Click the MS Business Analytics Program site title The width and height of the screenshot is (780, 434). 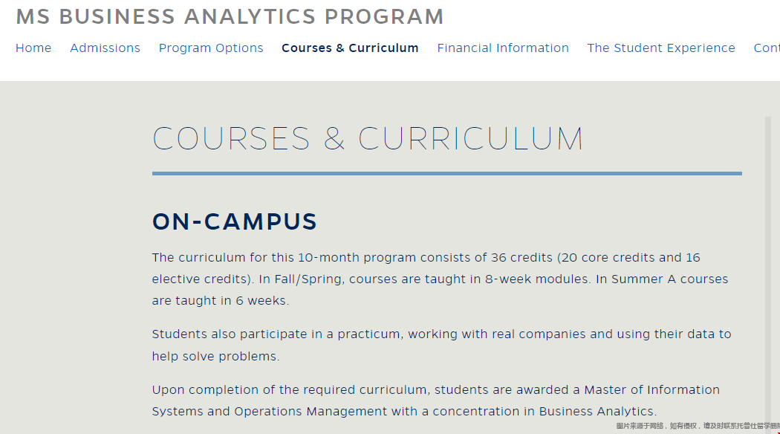pyautogui.click(x=230, y=16)
